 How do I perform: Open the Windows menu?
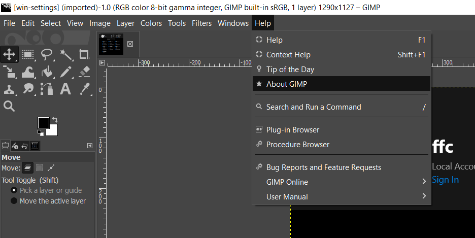click(233, 23)
